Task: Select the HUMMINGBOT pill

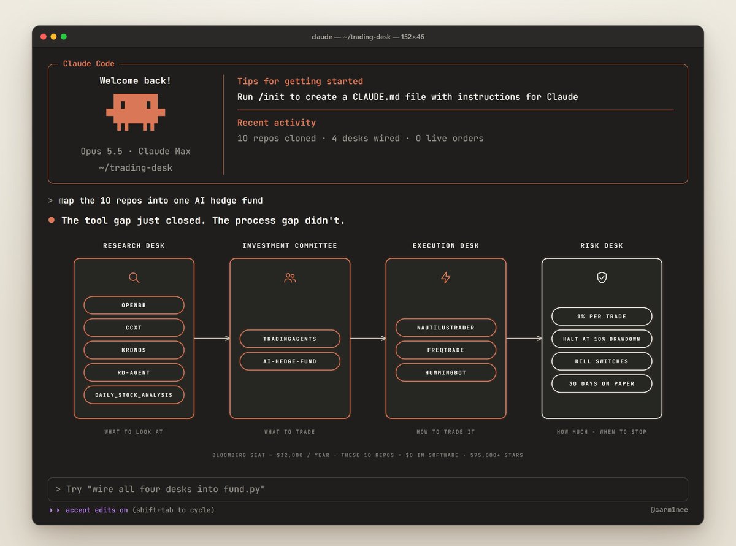Action: tap(446, 372)
